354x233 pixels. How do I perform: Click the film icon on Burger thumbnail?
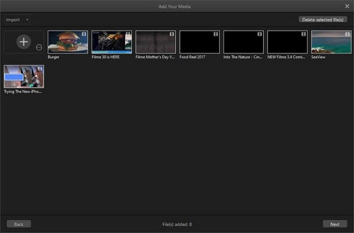pos(84,34)
